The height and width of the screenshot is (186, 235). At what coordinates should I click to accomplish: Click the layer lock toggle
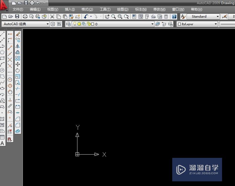90,24
